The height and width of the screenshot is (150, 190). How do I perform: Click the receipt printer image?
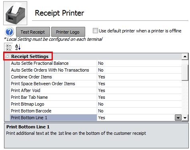click(15, 13)
